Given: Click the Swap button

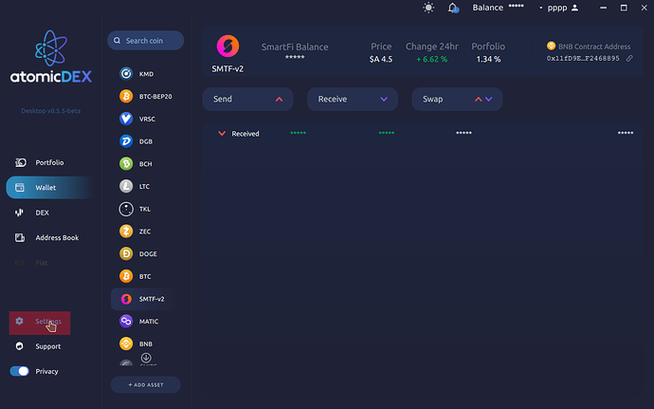Looking at the screenshot, I should [x=457, y=99].
